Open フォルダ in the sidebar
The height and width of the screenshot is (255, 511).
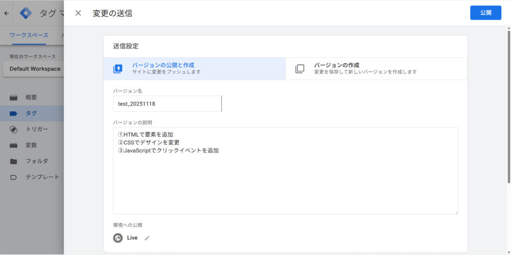tap(37, 161)
